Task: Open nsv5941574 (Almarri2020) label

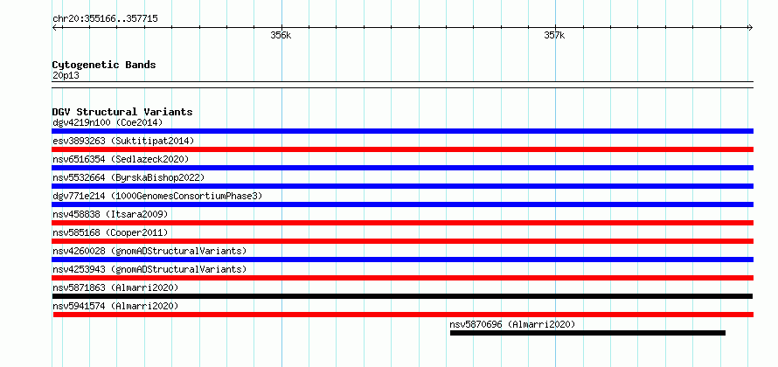Action: click(x=115, y=306)
